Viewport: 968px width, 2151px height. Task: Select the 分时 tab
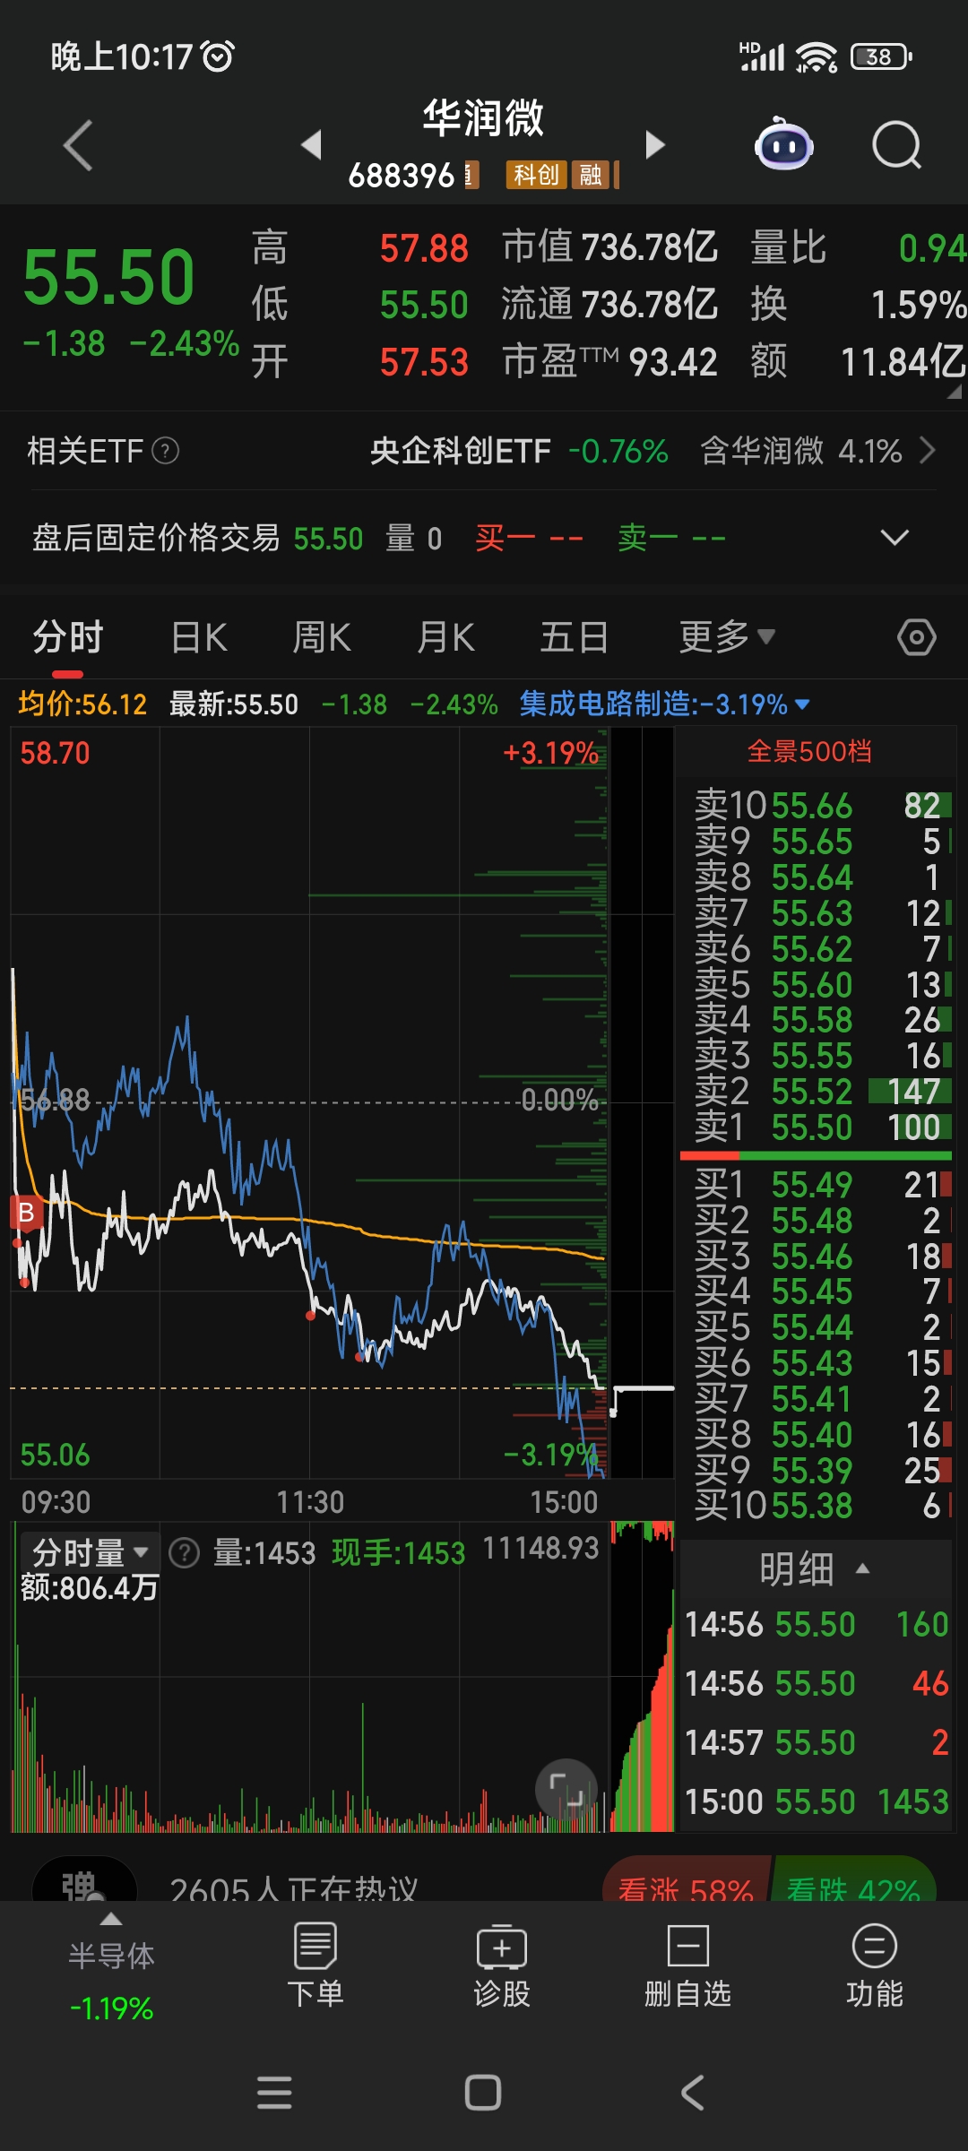pos(68,637)
